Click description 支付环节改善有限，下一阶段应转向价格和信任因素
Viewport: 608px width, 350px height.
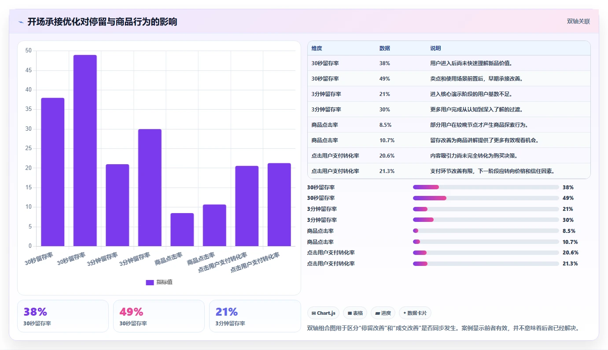[492, 171]
